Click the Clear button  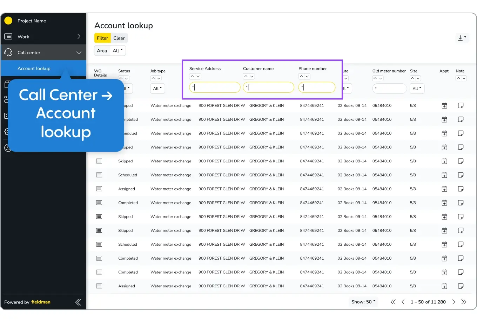coord(119,38)
